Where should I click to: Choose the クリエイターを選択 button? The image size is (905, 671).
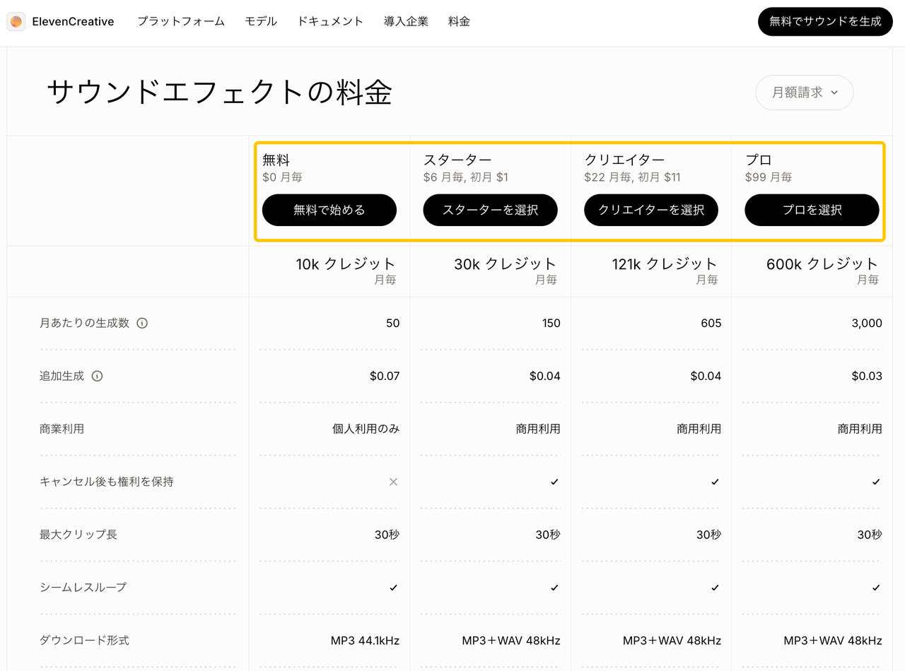[651, 210]
